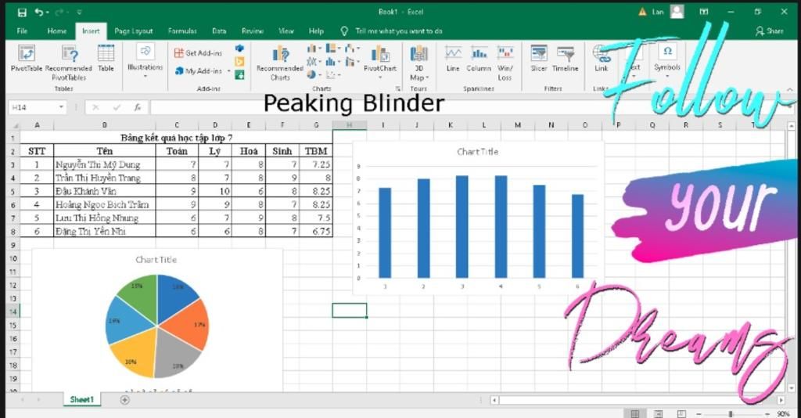The width and height of the screenshot is (801, 418).
Task: Open the File tab
Action: 22,31
